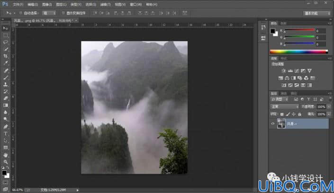This screenshot has height=193, width=334.
Task: Add a Curves adjustment layer
Action: point(297,70)
